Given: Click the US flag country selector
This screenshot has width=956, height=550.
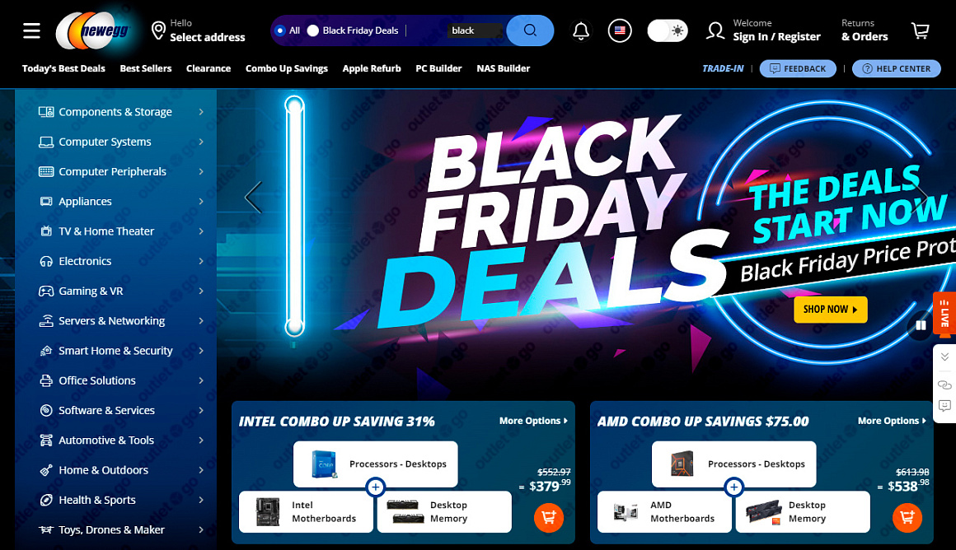Looking at the screenshot, I should [x=620, y=30].
